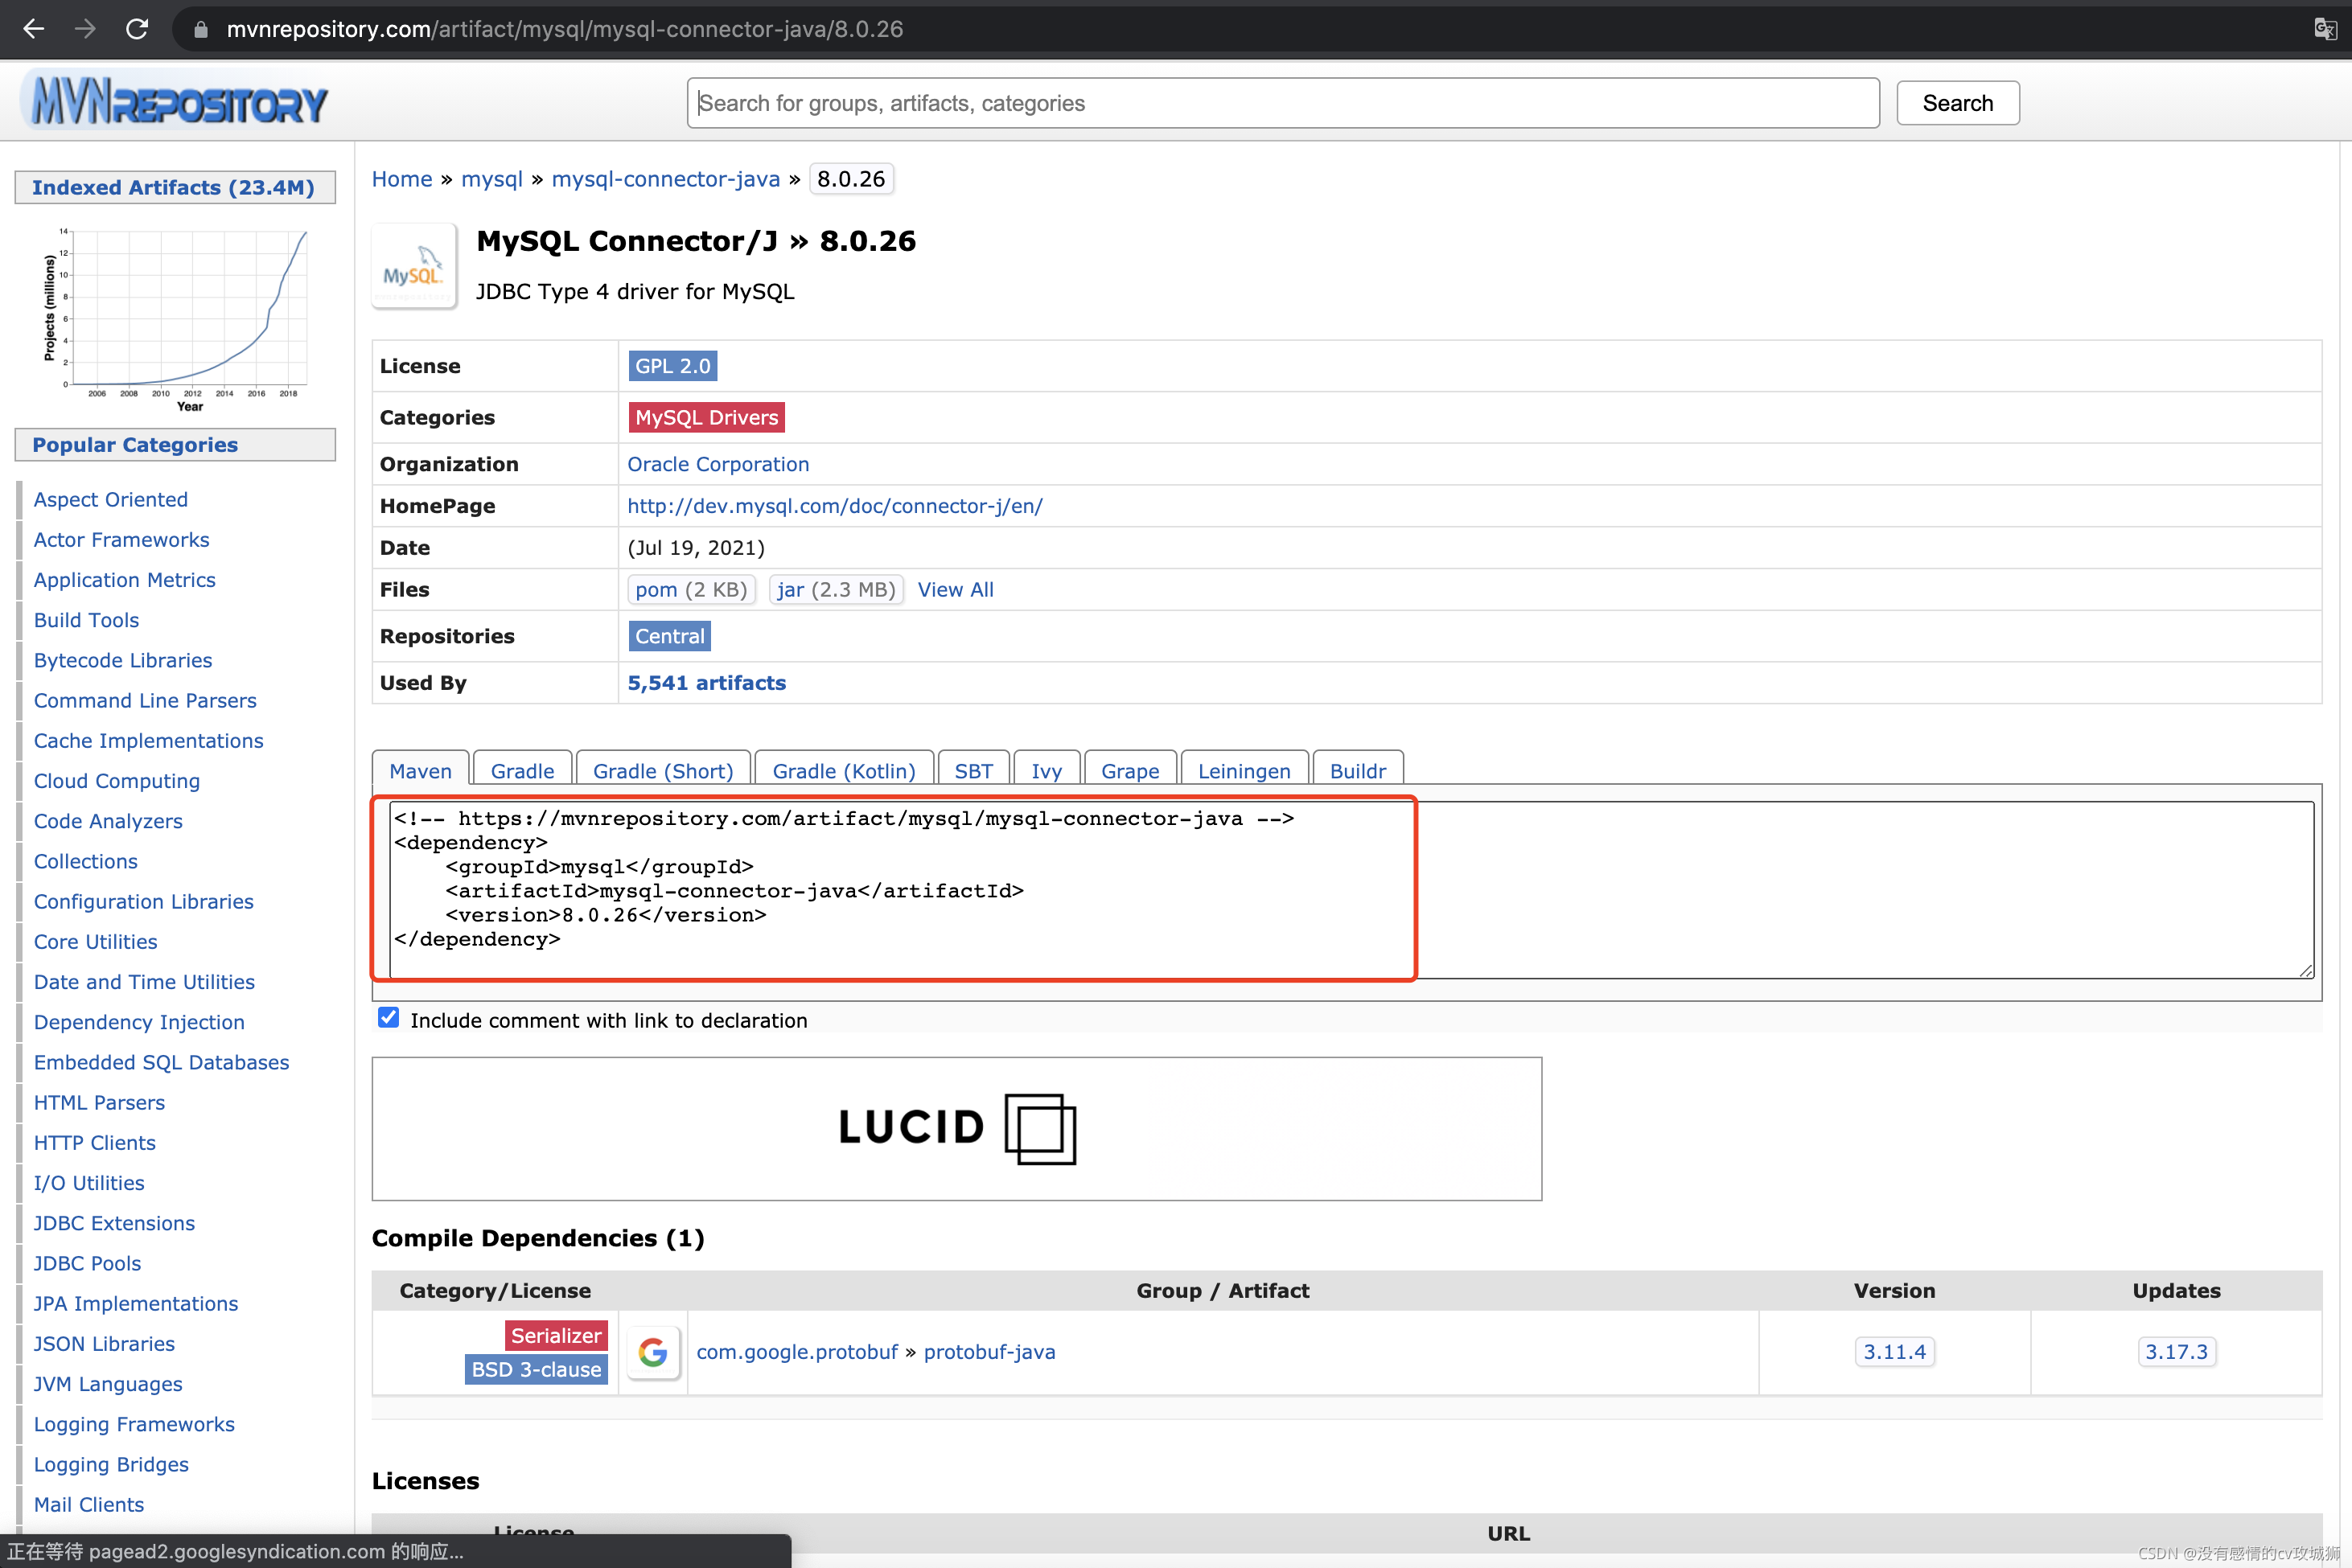Image resolution: width=2352 pixels, height=1568 pixels.
Task: Open the protobuf-java artifact link
Action: pyautogui.click(x=989, y=1352)
